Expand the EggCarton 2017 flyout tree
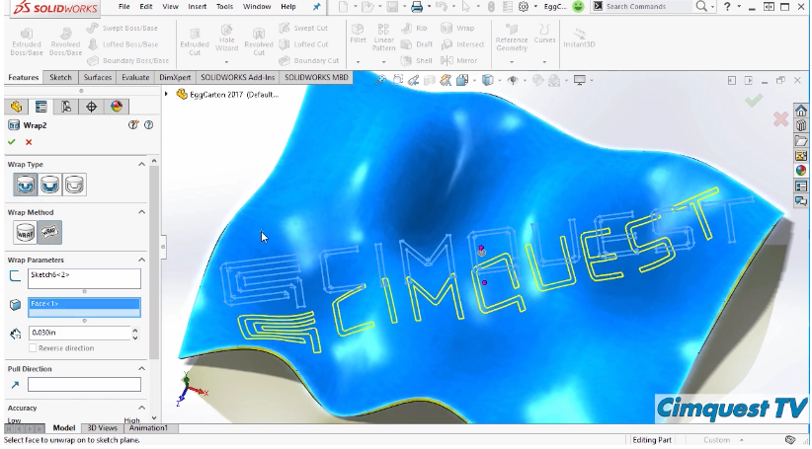The image size is (812, 449). (166, 95)
